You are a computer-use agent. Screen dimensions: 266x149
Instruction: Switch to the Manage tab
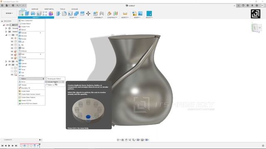(x=74, y=9)
